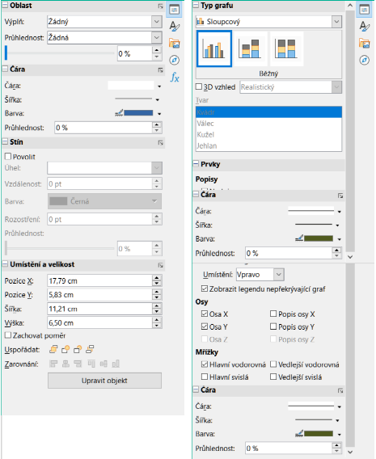The image size is (376, 459).
Task: Click Send to Back arrange icon
Action: point(90,349)
